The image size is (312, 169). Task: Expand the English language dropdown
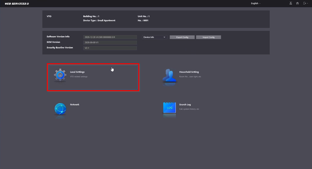(256, 3)
